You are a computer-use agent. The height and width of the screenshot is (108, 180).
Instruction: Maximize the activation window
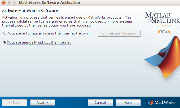[x=13, y=3]
